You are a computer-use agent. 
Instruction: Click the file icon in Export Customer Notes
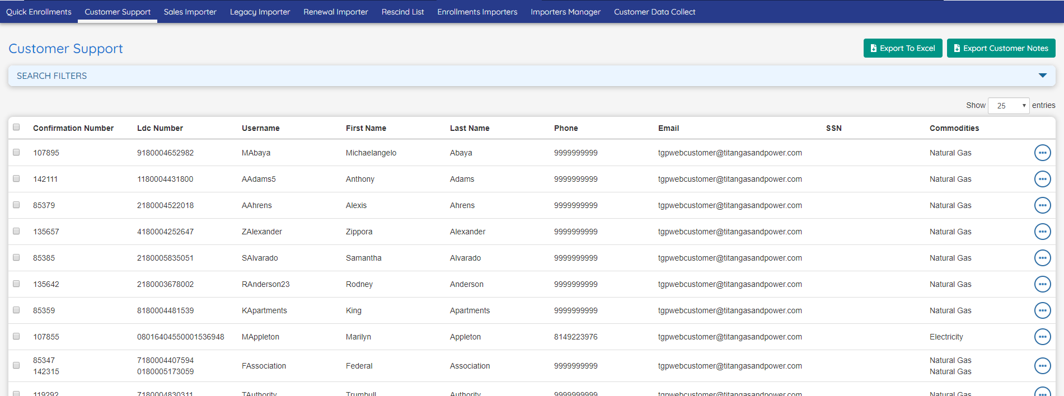point(957,48)
